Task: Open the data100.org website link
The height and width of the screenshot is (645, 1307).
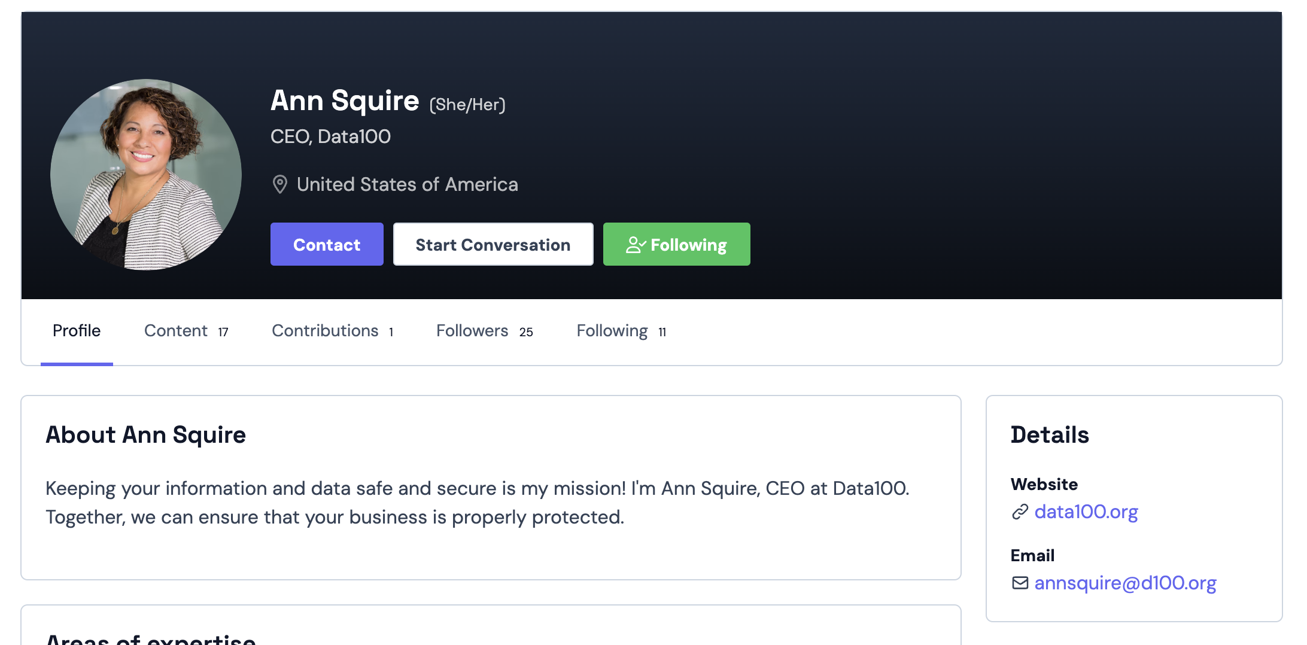Action: click(x=1086, y=512)
